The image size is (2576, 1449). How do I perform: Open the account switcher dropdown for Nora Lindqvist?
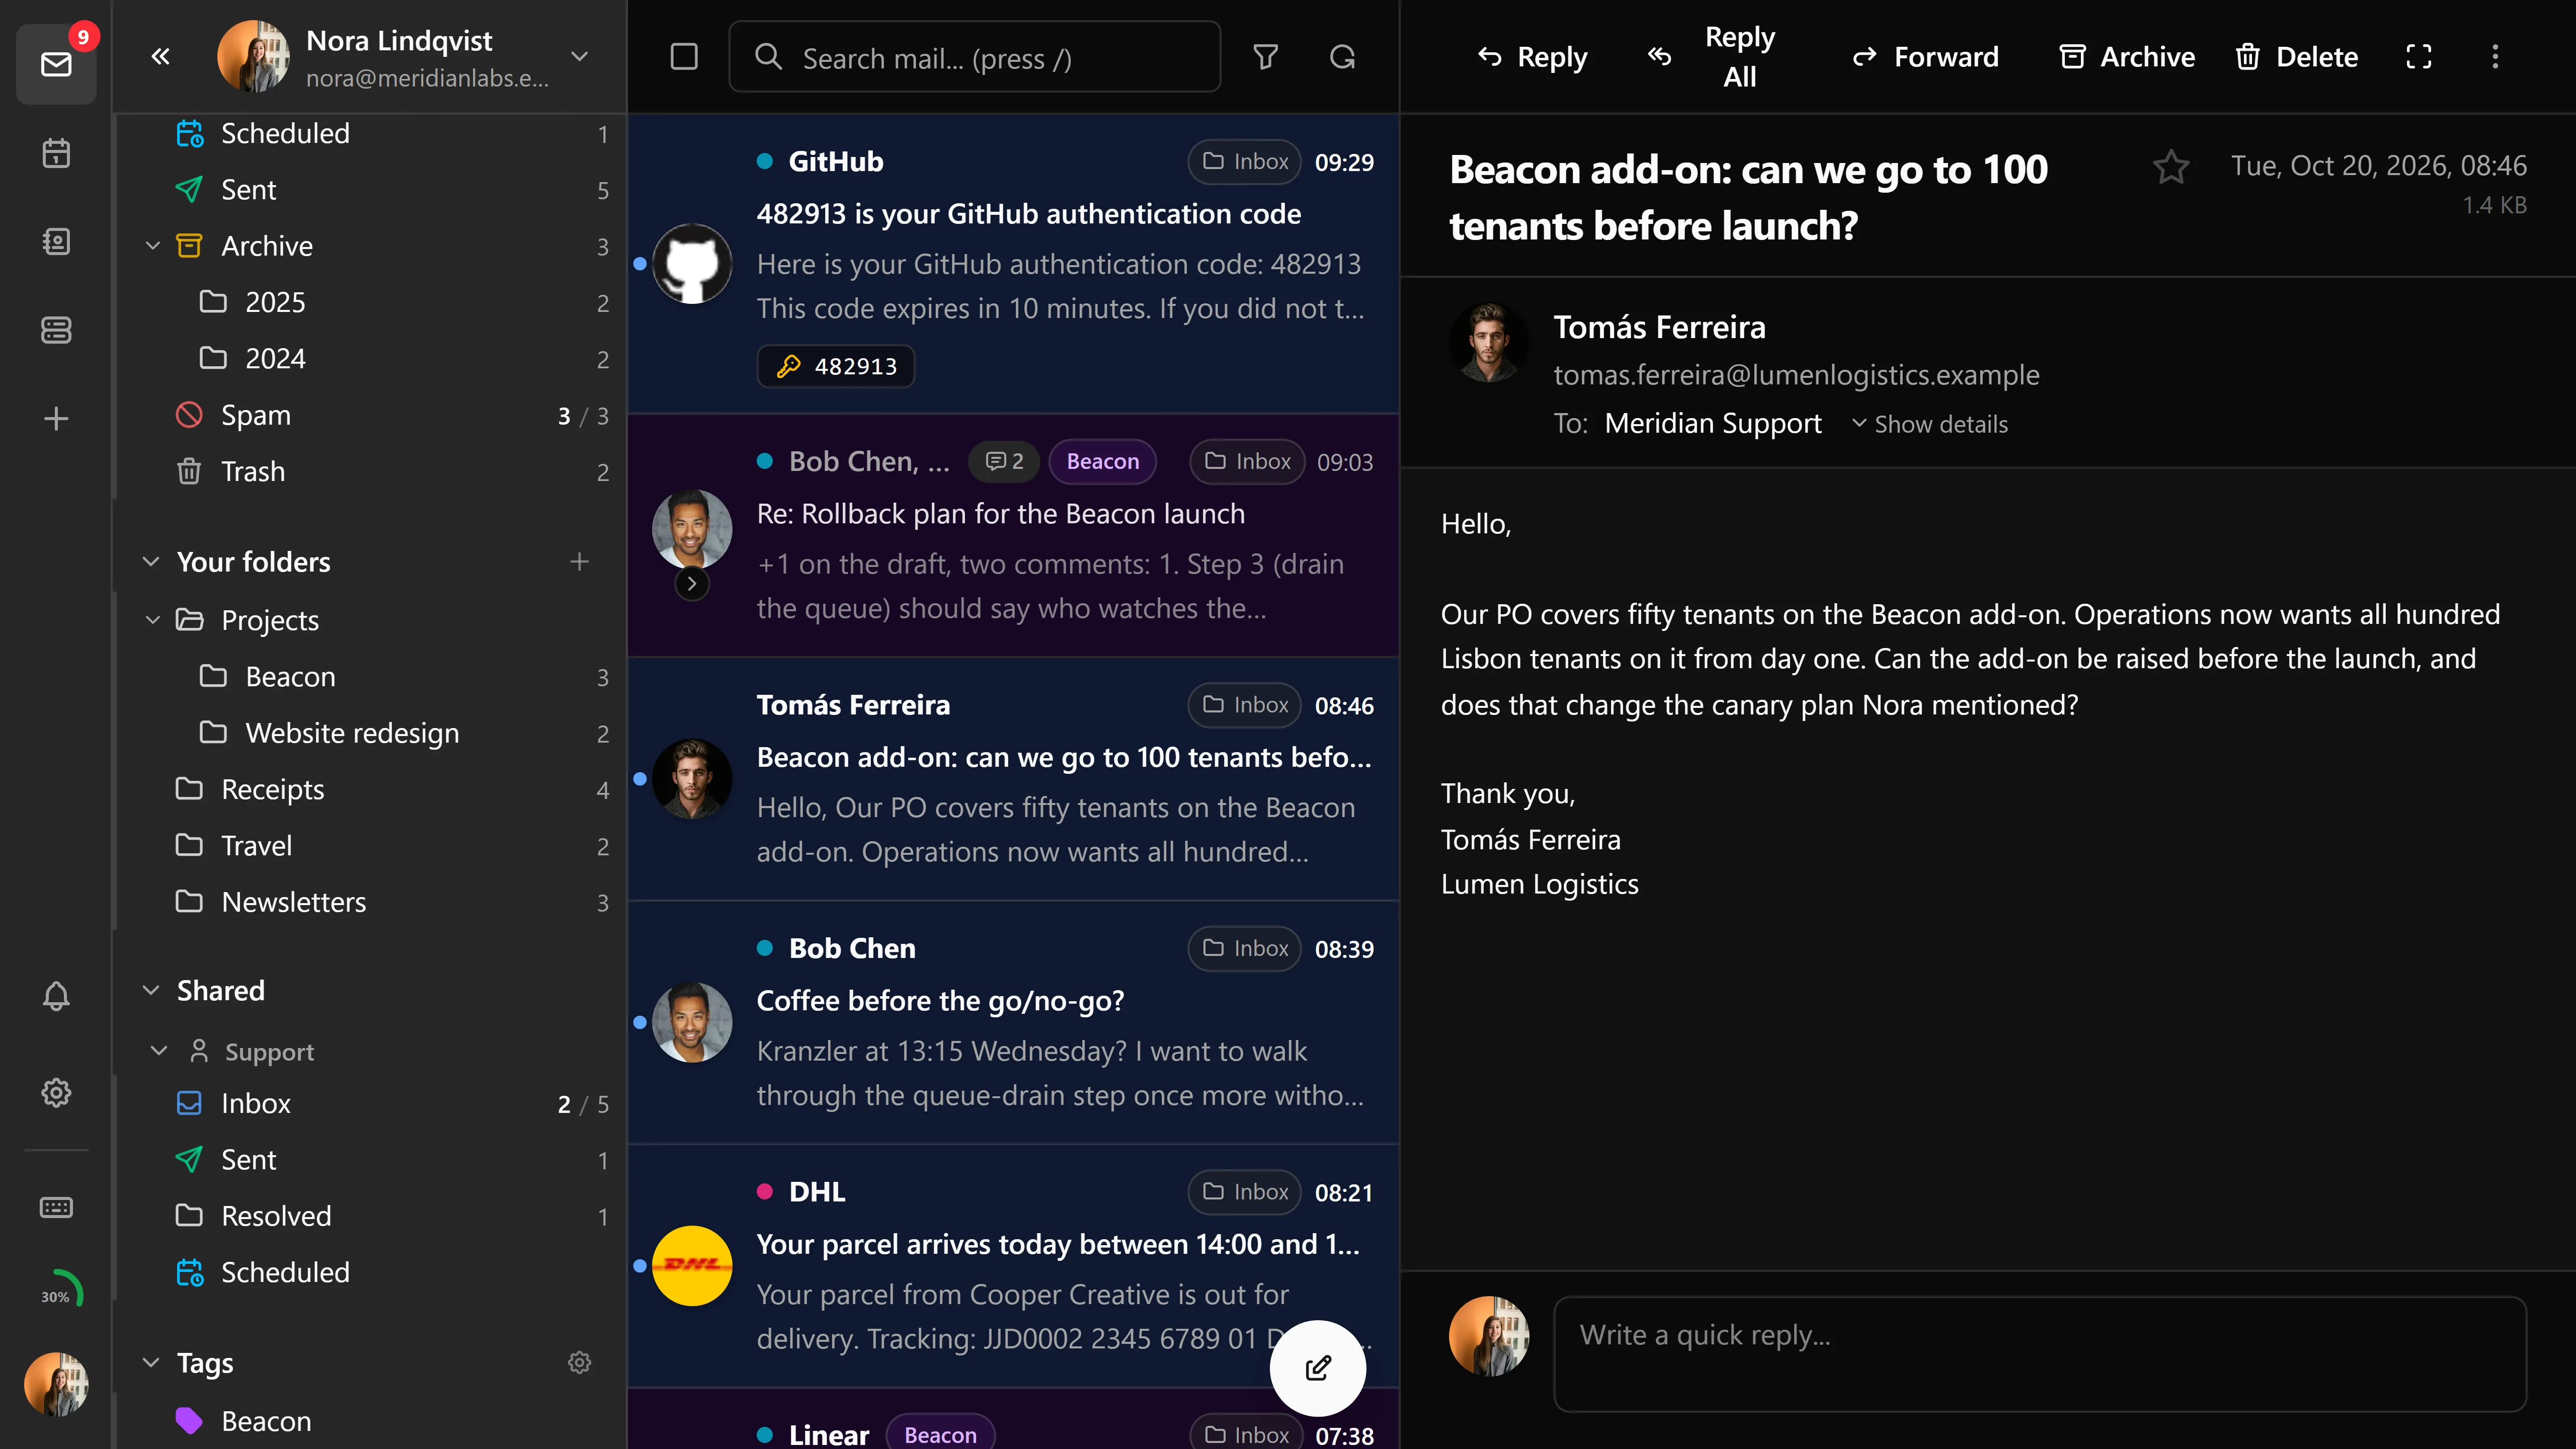(579, 57)
